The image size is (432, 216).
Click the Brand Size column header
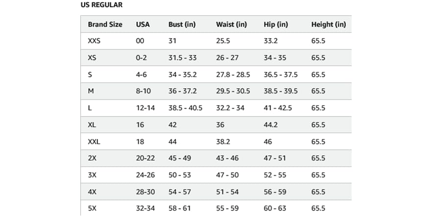105,24
